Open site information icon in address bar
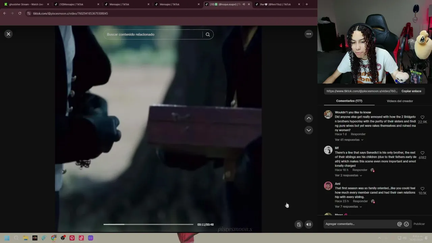 [x=29, y=13]
